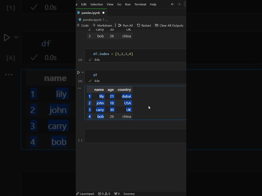Open run options chevron beside the df cell

pos(83,72)
